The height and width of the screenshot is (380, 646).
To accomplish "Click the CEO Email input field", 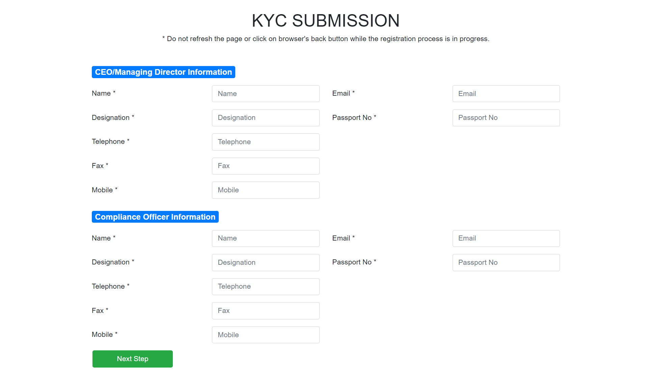I will pos(506,93).
